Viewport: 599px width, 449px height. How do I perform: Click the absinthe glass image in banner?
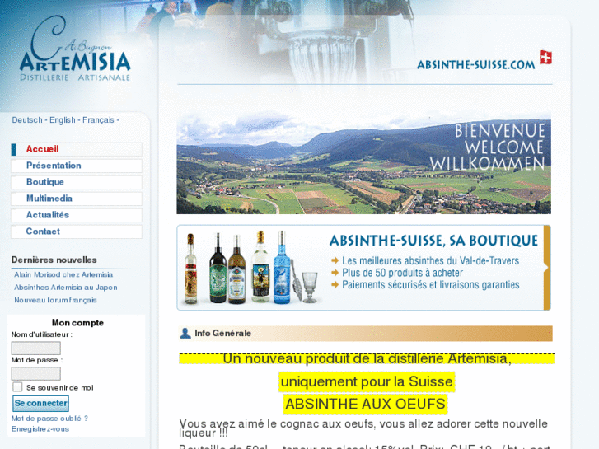310,287
